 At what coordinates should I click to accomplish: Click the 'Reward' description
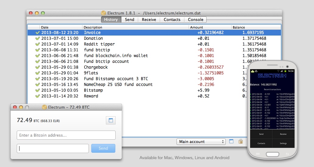tap(91, 96)
